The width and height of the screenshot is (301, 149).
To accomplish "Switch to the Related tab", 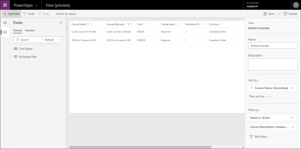I will coord(30,31).
